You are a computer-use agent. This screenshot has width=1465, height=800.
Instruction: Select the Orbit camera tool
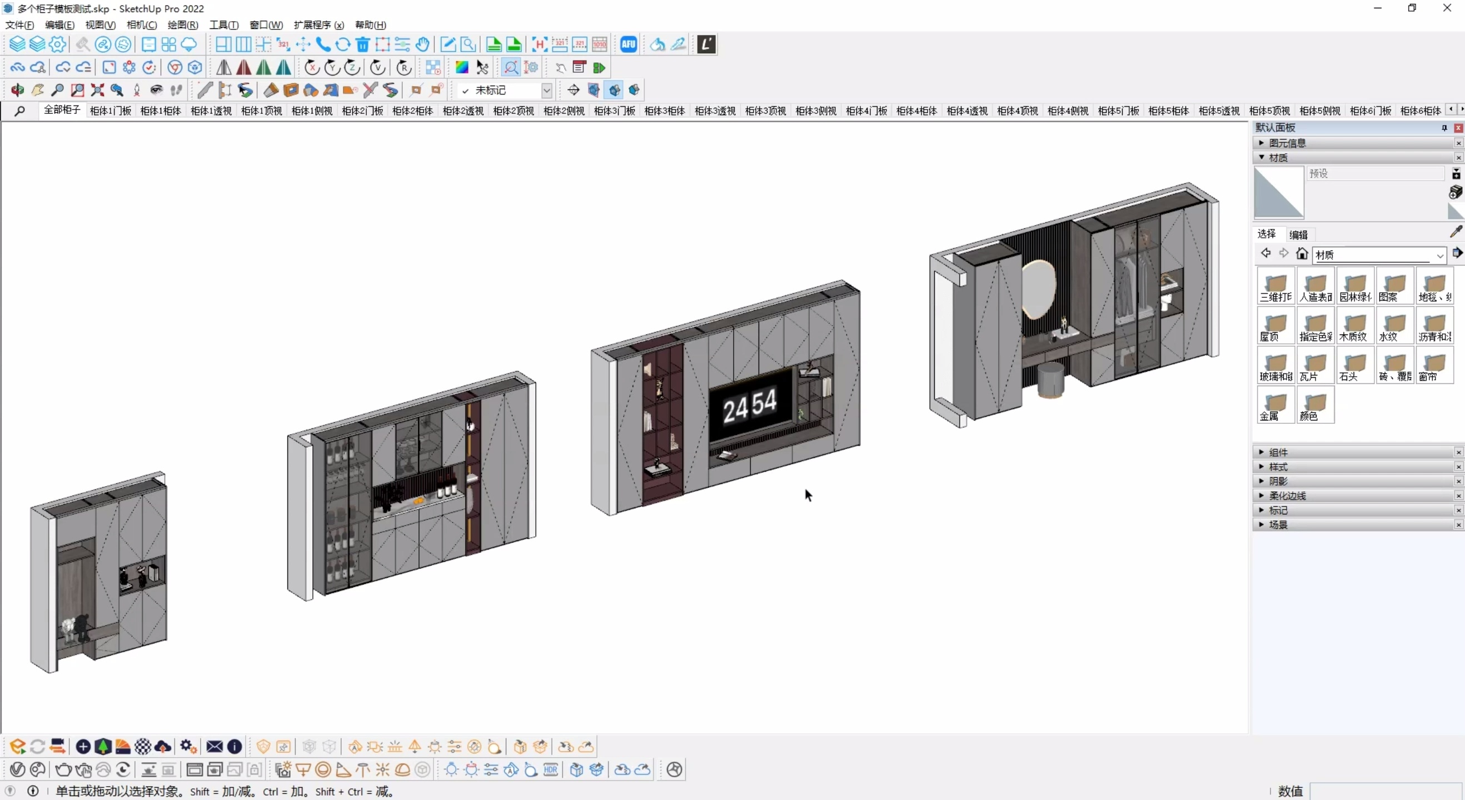17,90
